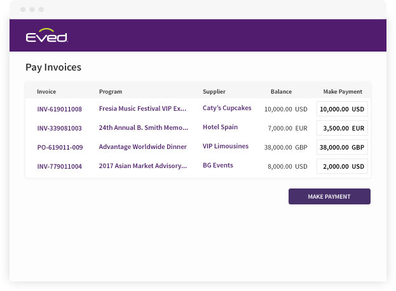Click the Eved logo in header
The image size is (396, 291).
[x=46, y=36]
